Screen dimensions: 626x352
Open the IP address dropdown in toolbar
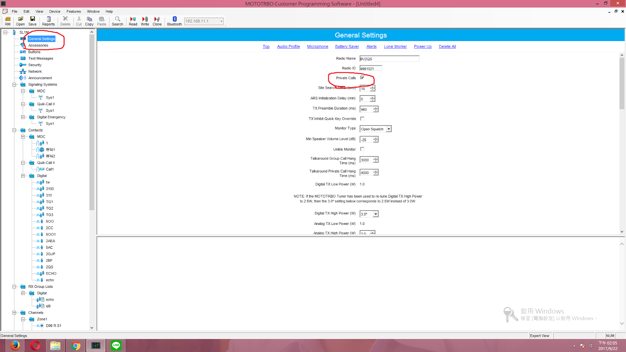click(x=221, y=21)
